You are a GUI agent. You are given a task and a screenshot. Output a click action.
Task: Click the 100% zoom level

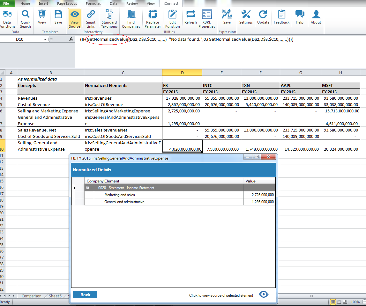pos(355,302)
